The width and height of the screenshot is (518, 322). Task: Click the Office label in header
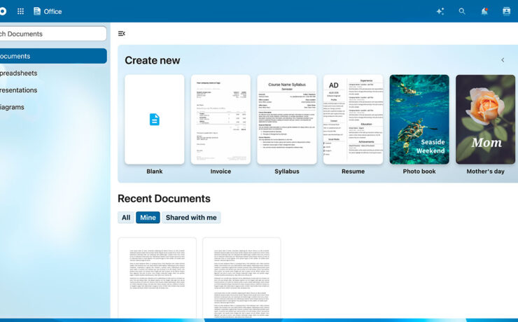coord(53,12)
